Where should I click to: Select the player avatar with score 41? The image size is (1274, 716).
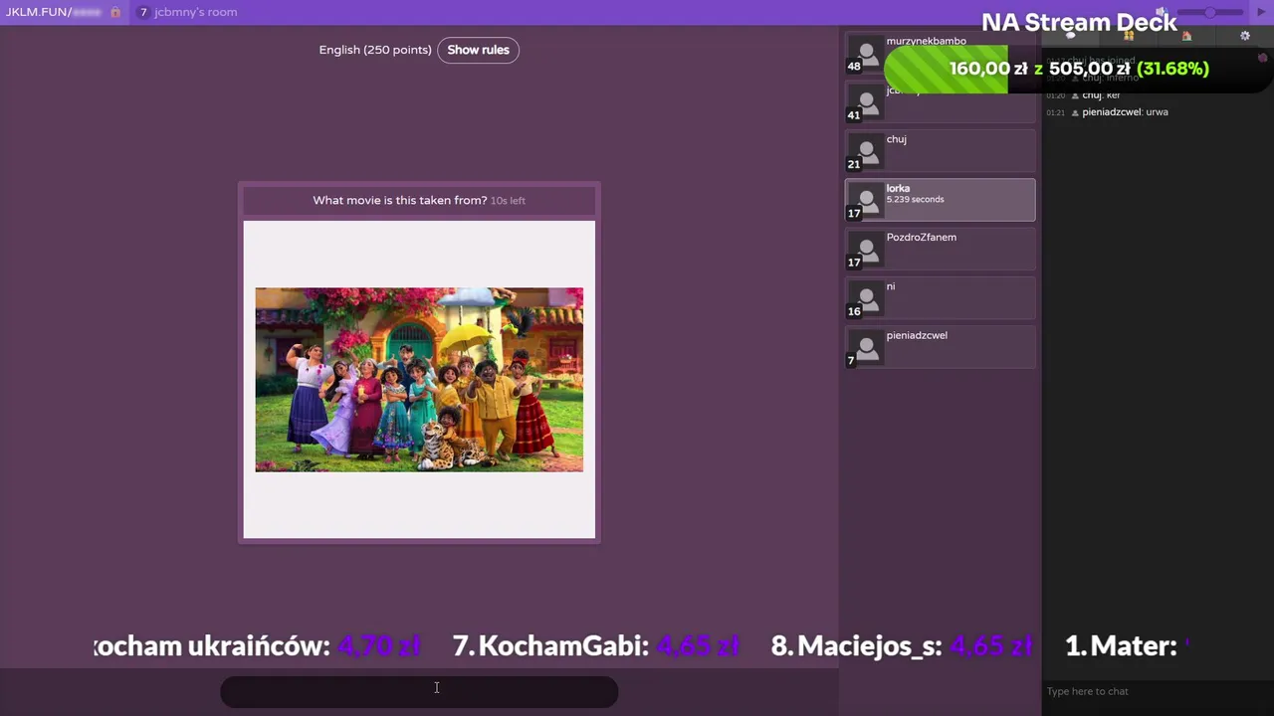coord(865,103)
